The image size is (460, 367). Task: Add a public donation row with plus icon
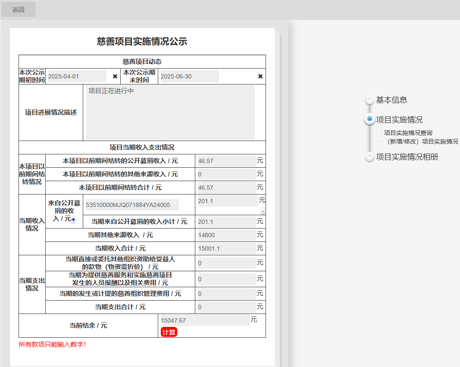click(73, 220)
